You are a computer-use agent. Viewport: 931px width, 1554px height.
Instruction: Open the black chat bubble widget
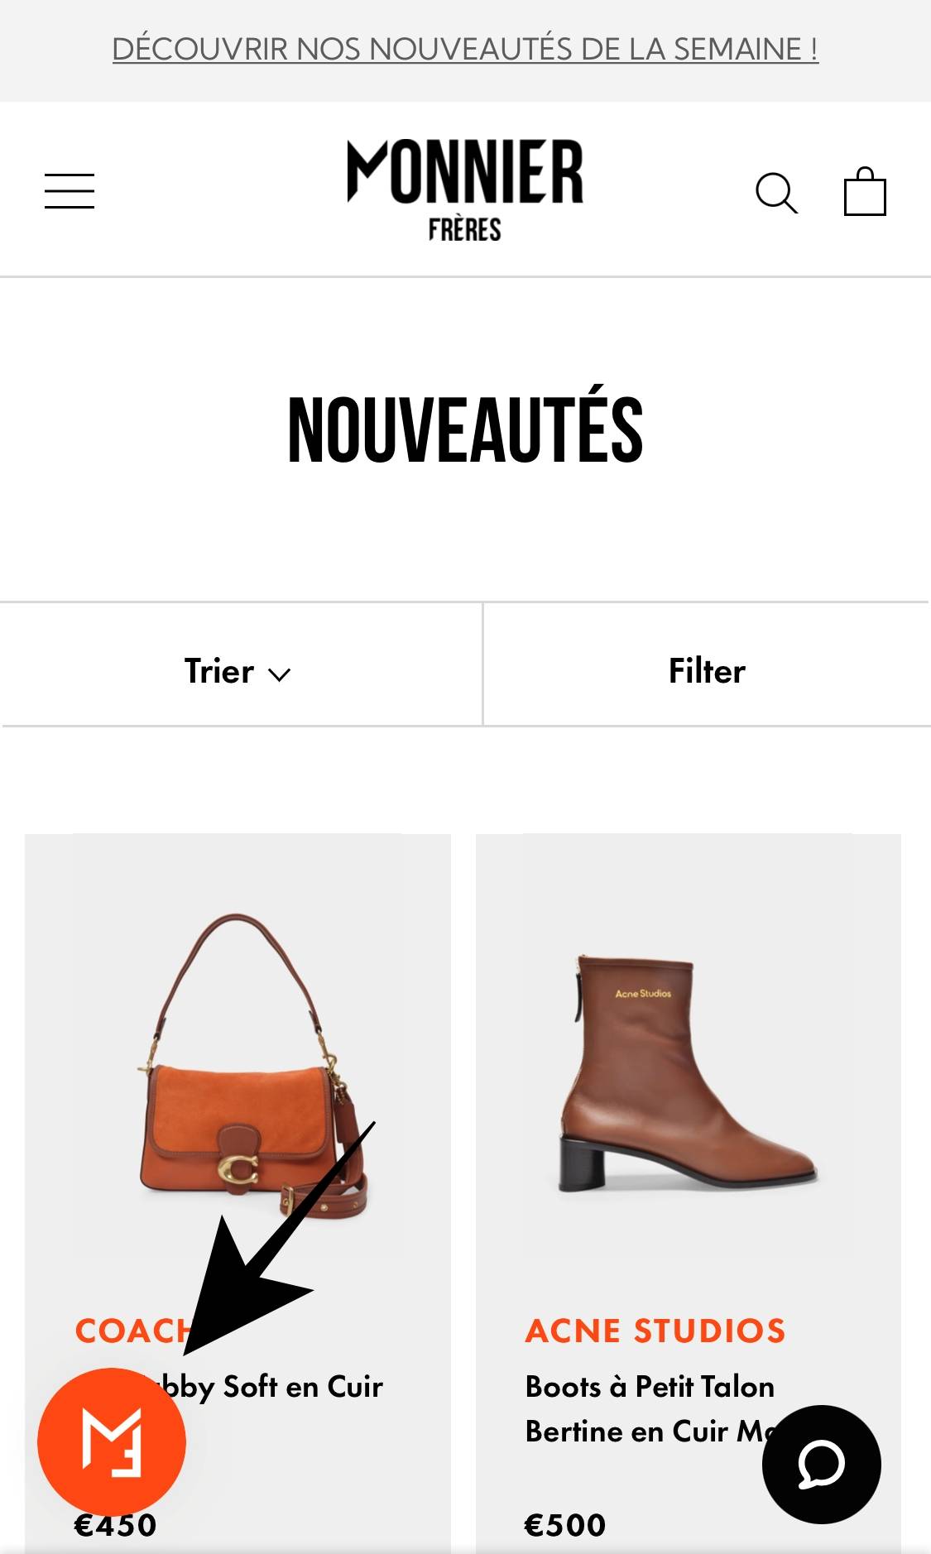coord(821,1464)
